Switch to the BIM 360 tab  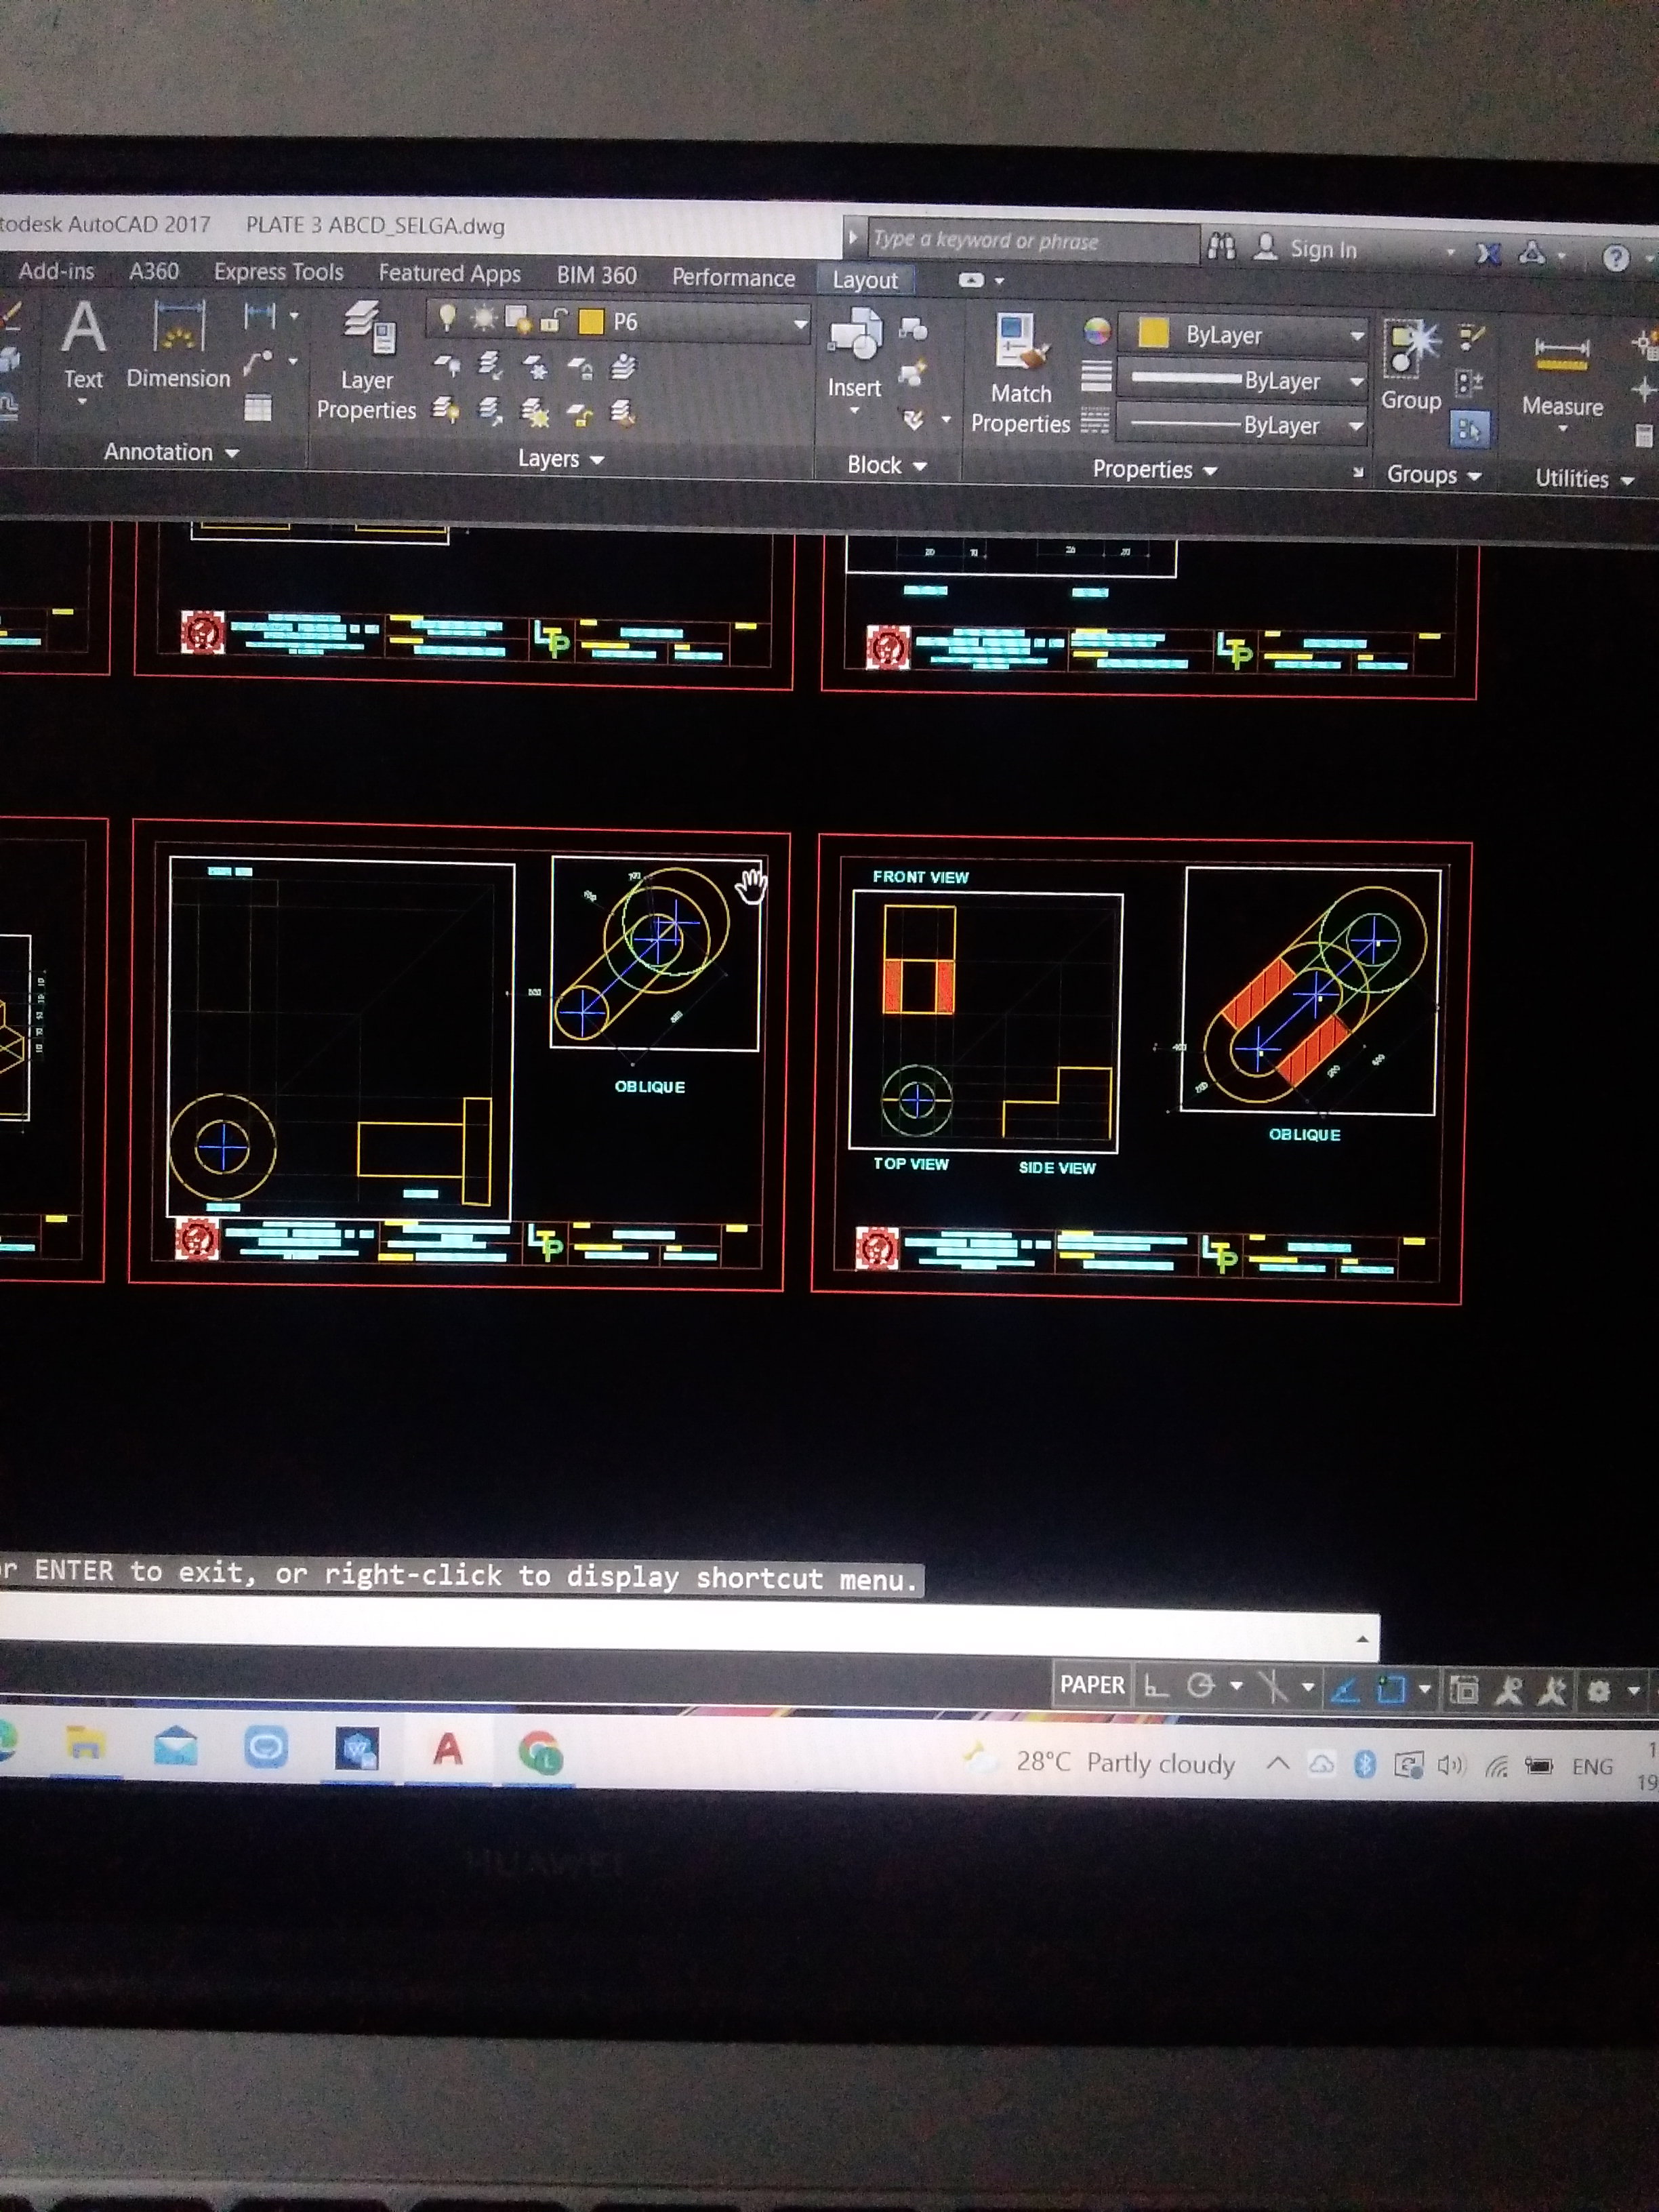click(x=596, y=276)
